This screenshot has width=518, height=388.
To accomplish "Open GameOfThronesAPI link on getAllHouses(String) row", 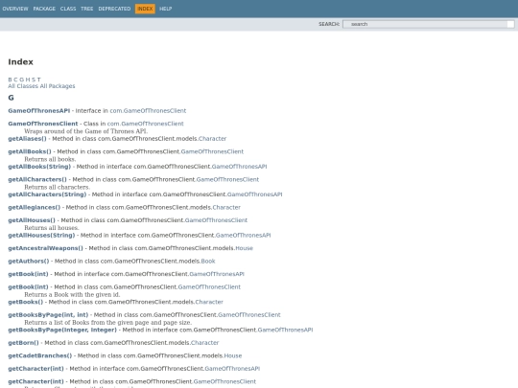I will (243, 236).
